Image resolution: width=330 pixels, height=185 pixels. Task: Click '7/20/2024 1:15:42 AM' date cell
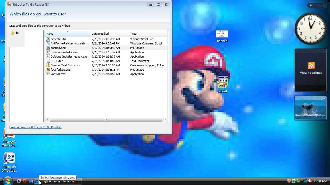106,52
